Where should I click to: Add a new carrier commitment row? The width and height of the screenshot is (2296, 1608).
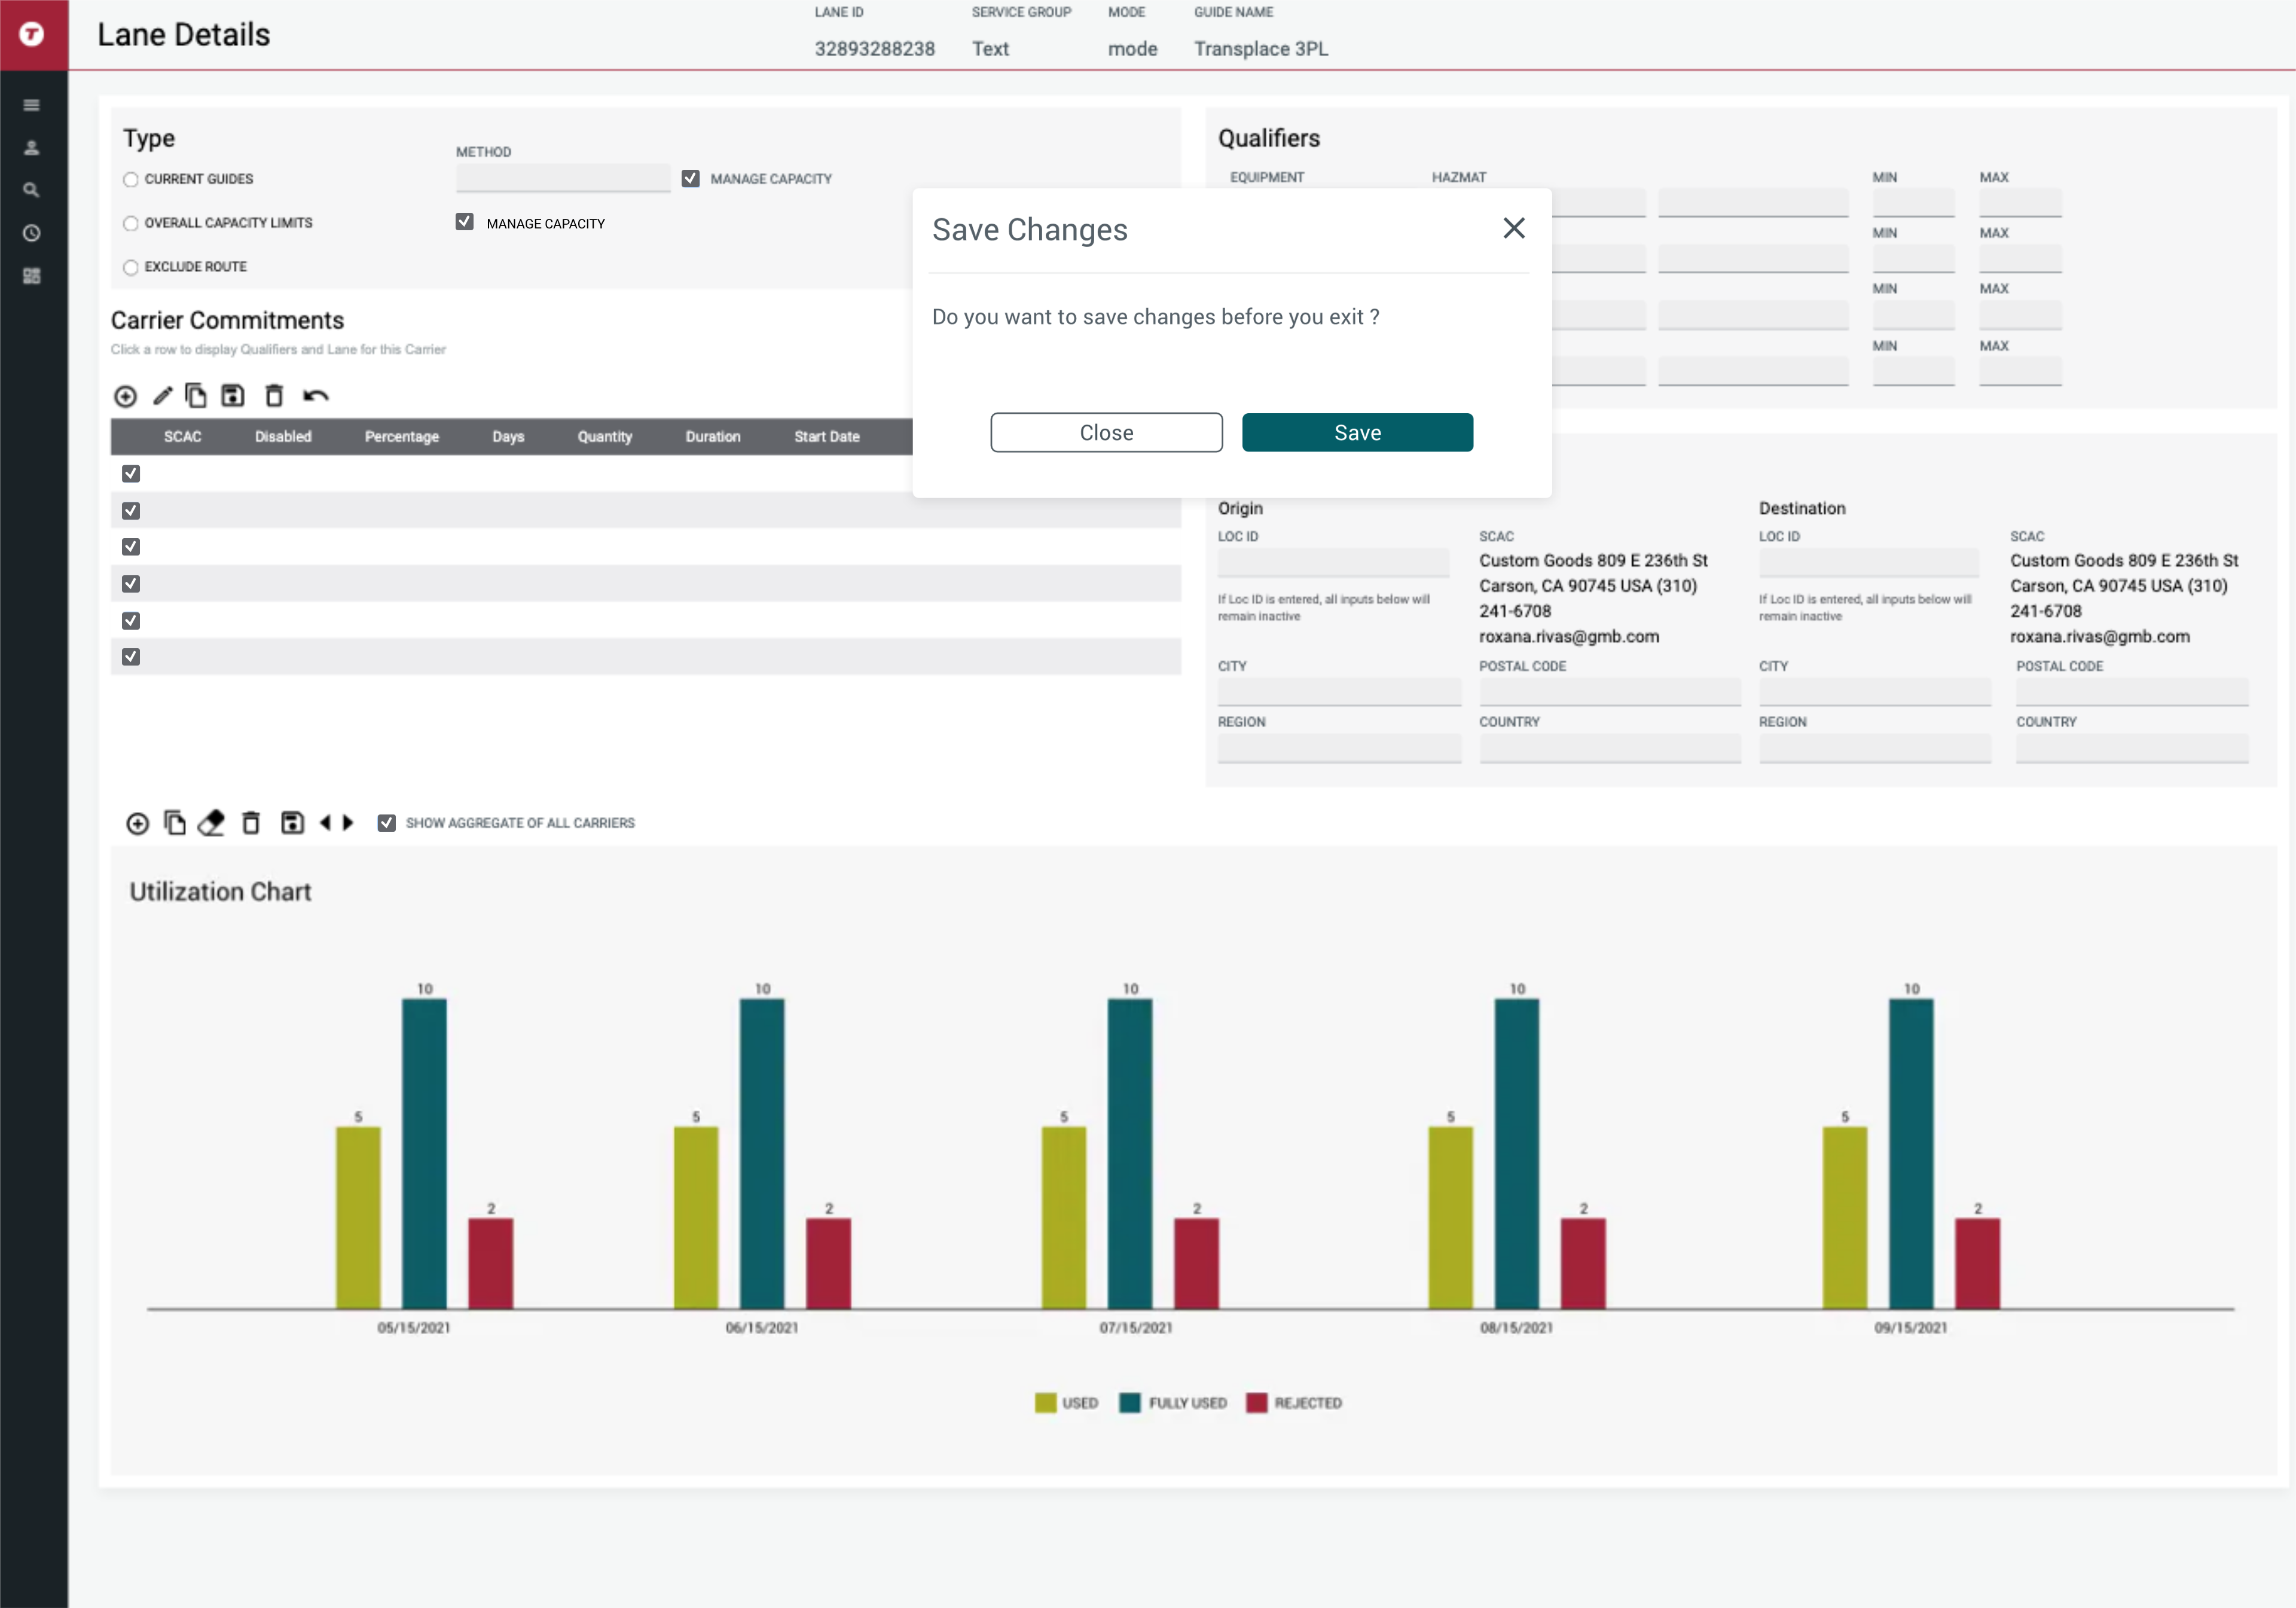[x=125, y=396]
